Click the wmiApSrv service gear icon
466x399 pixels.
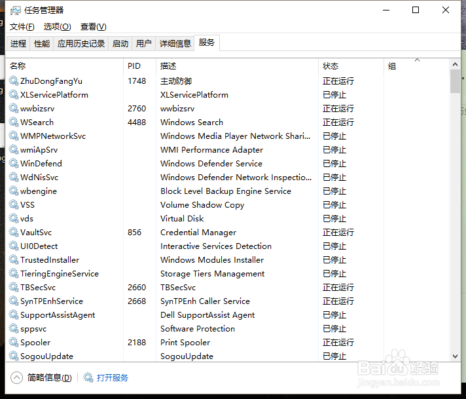(13, 149)
